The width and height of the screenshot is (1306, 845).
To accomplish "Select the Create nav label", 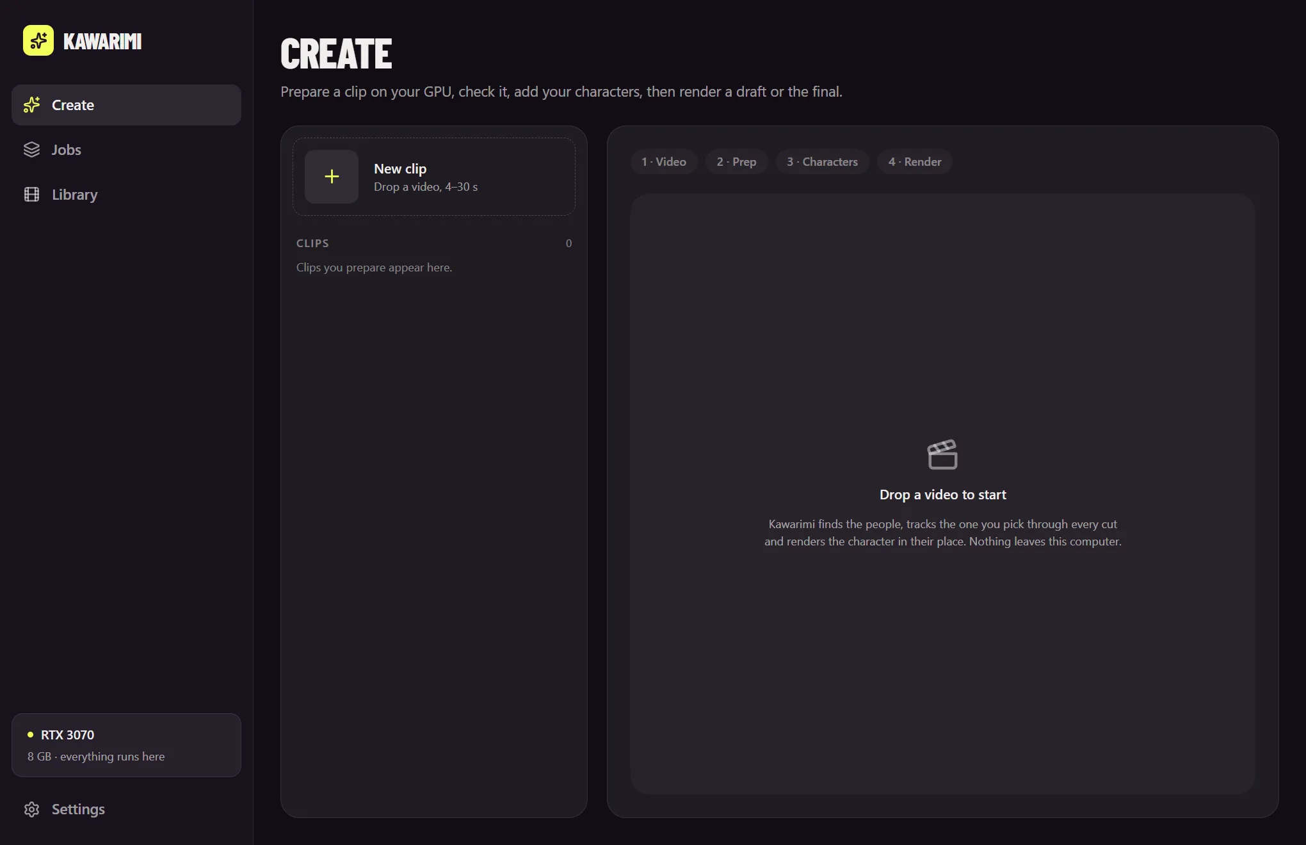I will 73,105.
